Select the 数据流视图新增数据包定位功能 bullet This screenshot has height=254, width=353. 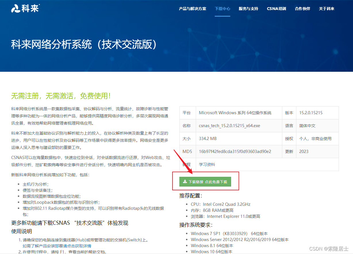52,196
